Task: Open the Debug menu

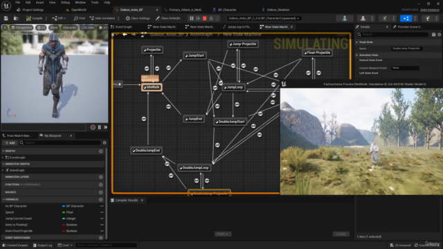Action: (65, 3)
